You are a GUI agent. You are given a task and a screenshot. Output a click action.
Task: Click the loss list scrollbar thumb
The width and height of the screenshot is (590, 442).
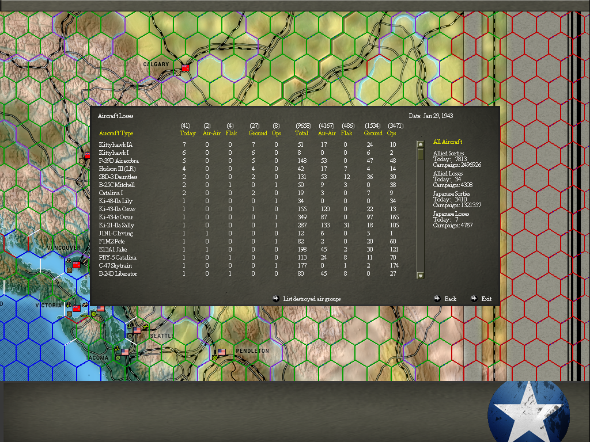[x=420, y=154]
